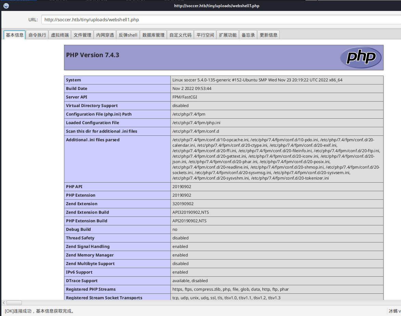
Task: Click the left arrow of horizontal scrollbar
Action: click(x=3, y=303)
